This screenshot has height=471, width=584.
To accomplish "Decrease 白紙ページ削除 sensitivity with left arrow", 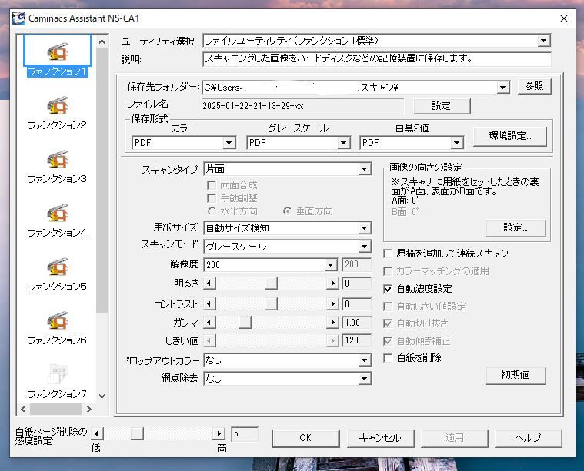I will (97, 434).
